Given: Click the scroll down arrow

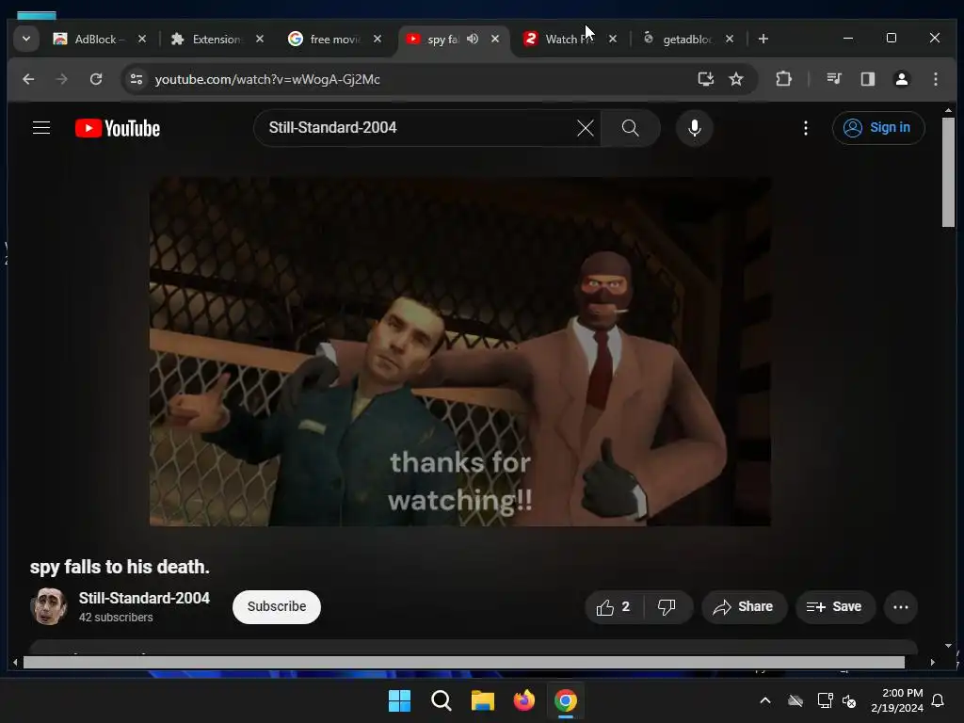Looking at the screenshot, I should coord(948,646).
